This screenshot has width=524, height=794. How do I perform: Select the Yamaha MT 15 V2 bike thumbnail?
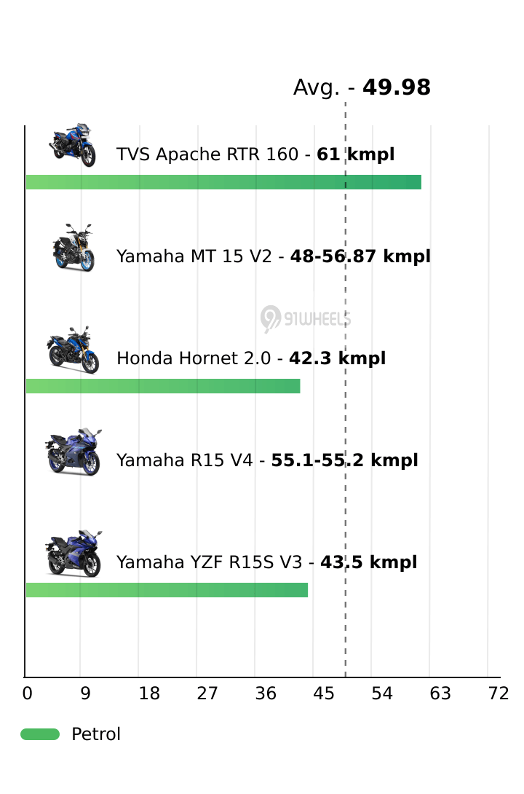73,248
